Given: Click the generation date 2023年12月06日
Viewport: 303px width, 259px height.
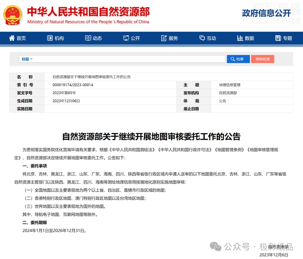Looking at the screenshot, I should point(66,101).
